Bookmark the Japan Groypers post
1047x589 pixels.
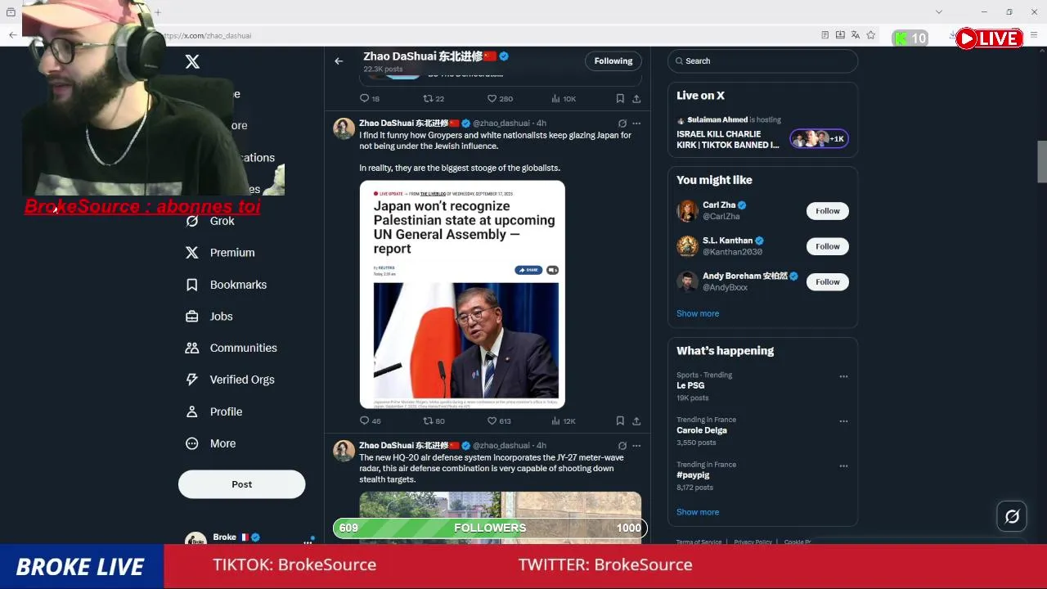point(620,420)
